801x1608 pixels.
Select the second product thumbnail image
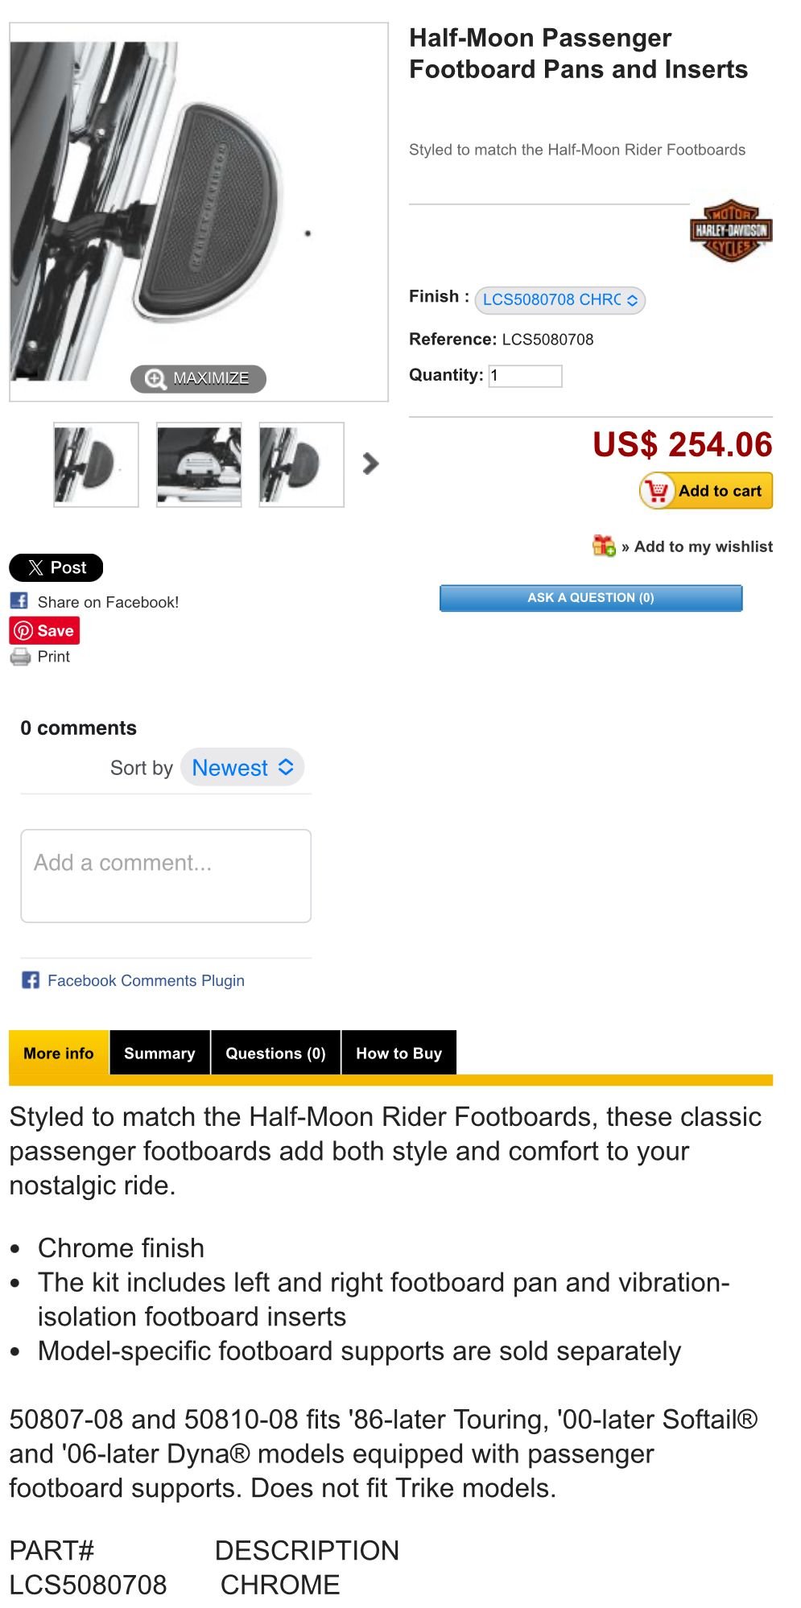[199, 464]
